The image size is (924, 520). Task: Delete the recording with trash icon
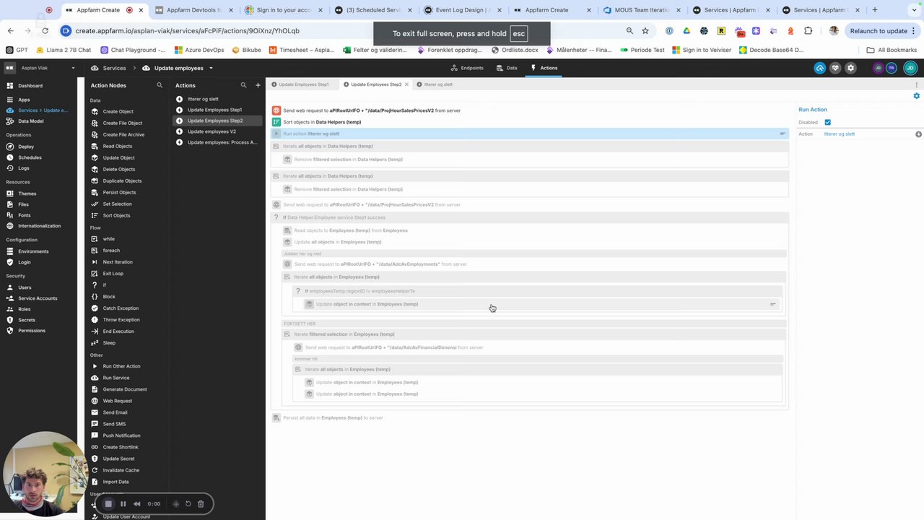201,504
